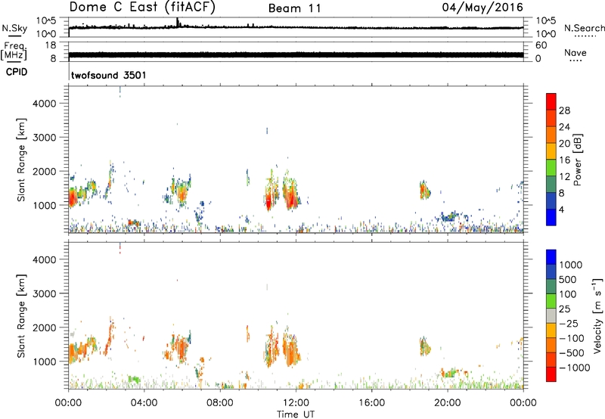Image resolution: width=605 pixels, height=419 pixels.
Task: Click the echo cluster near 18:40 in velocity panel
Action: pyautogui.click(x=425, y=346)
